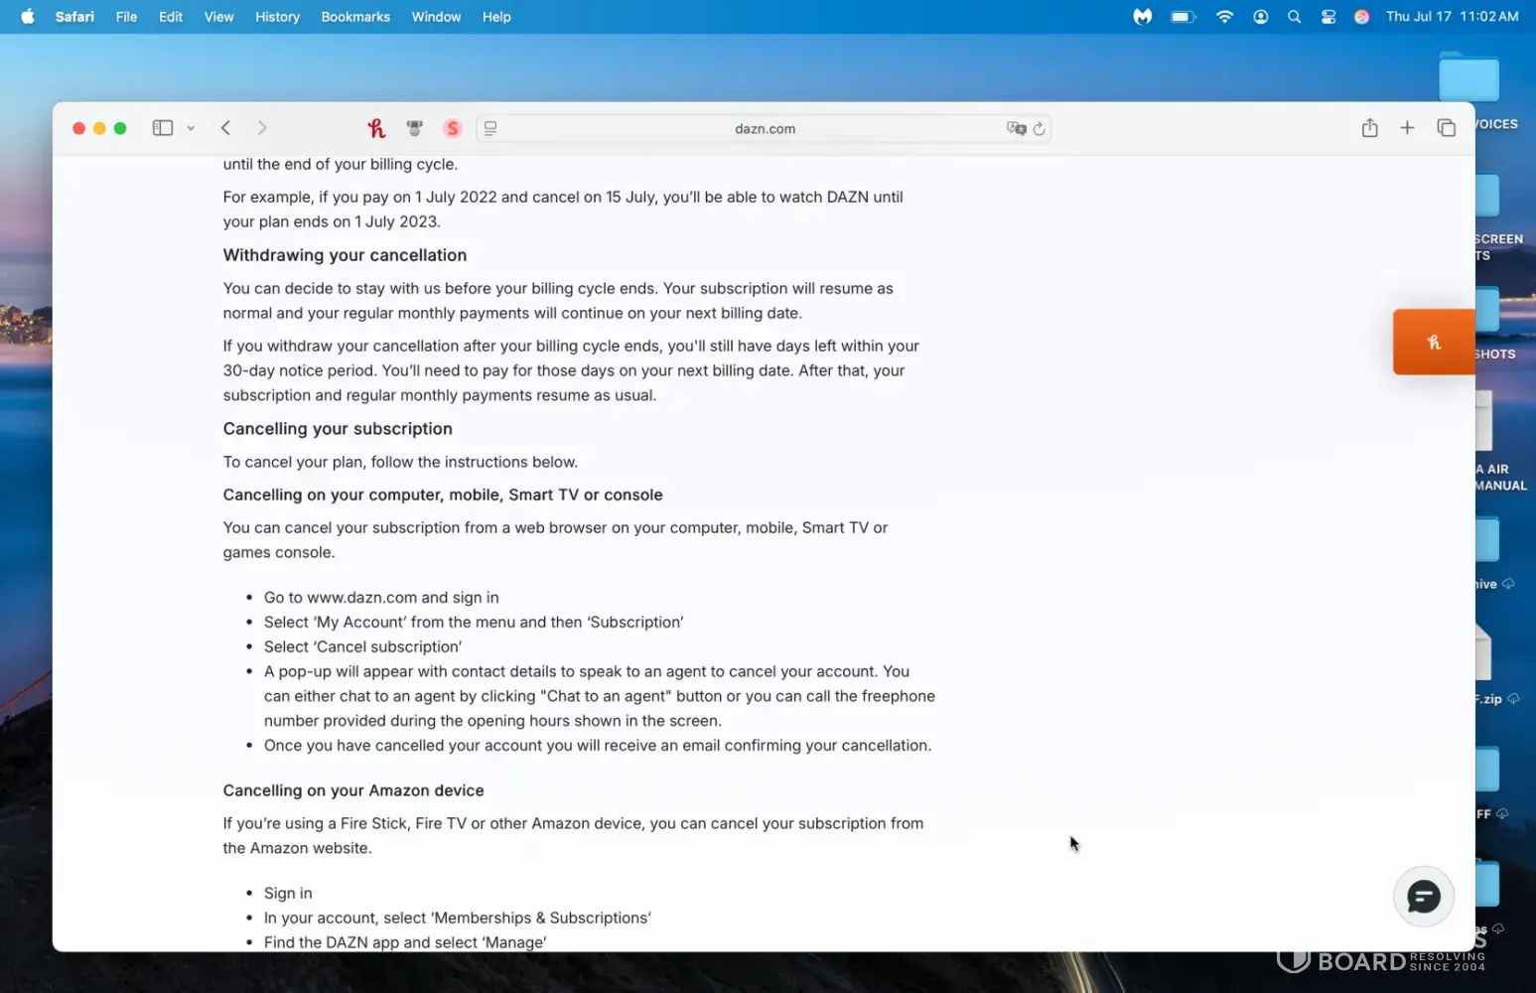Click the translate icon in address bar
1536x993 pixels.
pyautogui.click(x=1015, y=128)
